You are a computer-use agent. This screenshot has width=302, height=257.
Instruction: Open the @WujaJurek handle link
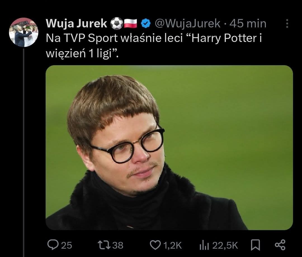click(x=187, y=24)
